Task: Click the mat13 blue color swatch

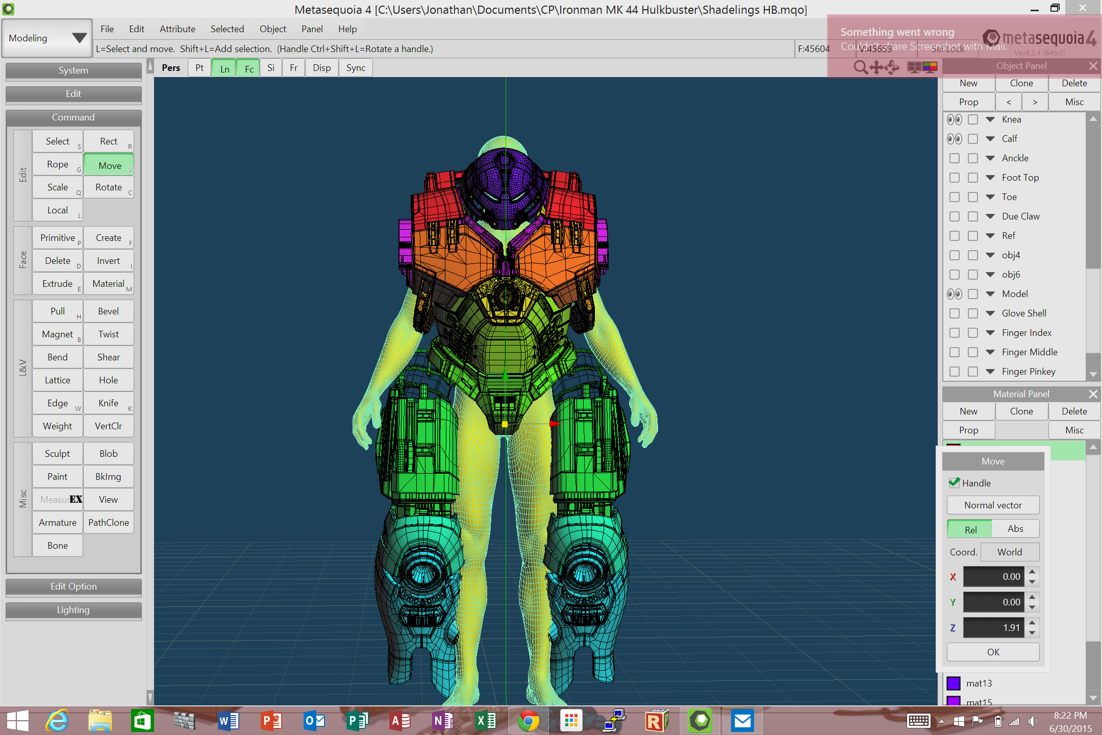Action: click(x=954, y=683)
